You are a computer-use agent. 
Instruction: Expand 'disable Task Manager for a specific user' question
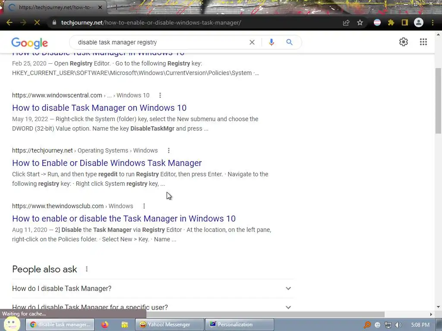tap(153, 306)
